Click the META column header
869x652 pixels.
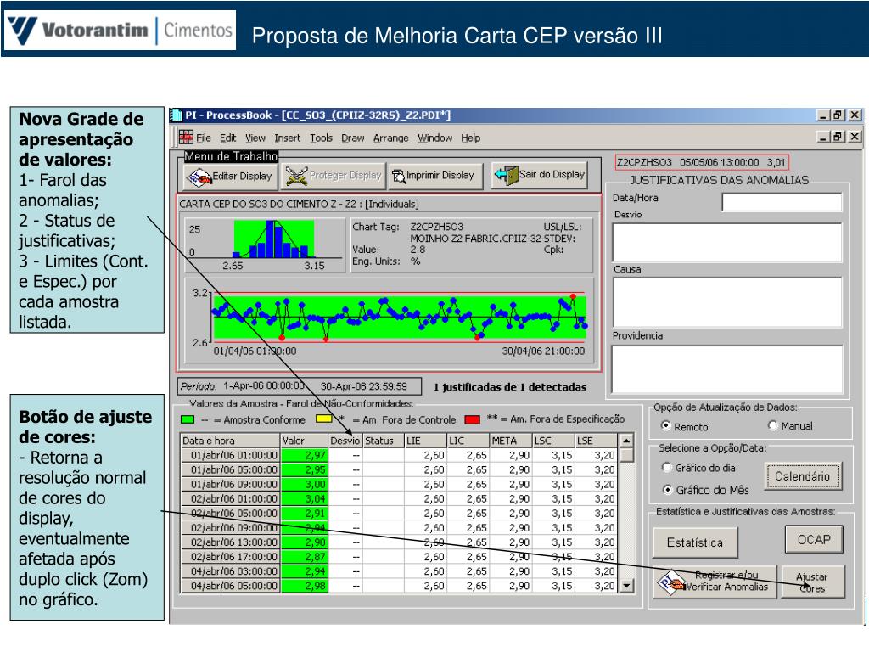[511, 441]
